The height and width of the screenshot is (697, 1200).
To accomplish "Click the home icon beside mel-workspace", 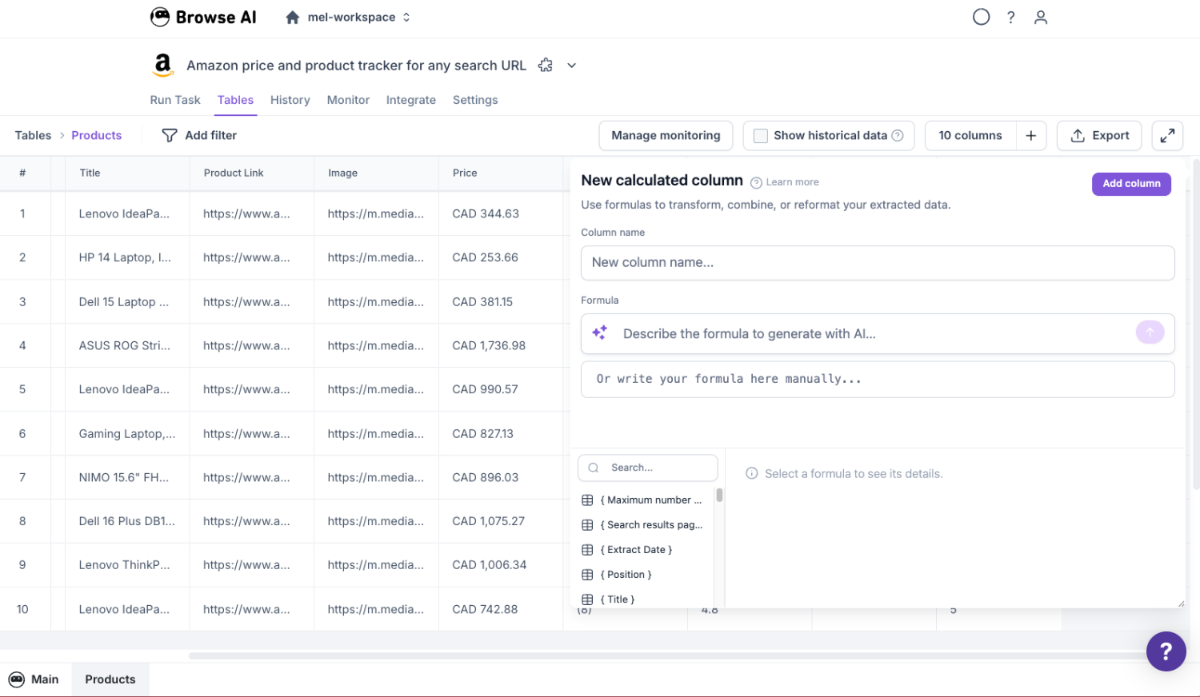I will point(293,18).
